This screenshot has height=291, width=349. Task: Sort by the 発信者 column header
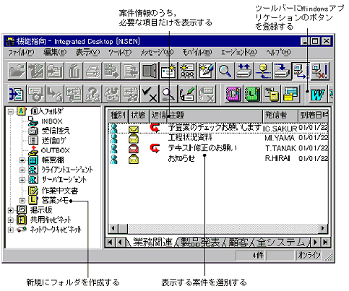tap(280, 116)
